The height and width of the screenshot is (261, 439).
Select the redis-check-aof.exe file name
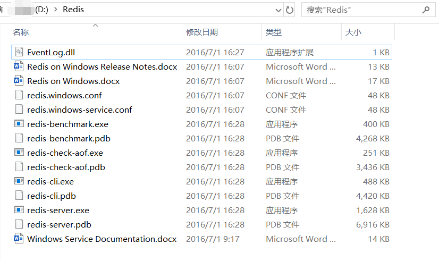click(65, 153)
